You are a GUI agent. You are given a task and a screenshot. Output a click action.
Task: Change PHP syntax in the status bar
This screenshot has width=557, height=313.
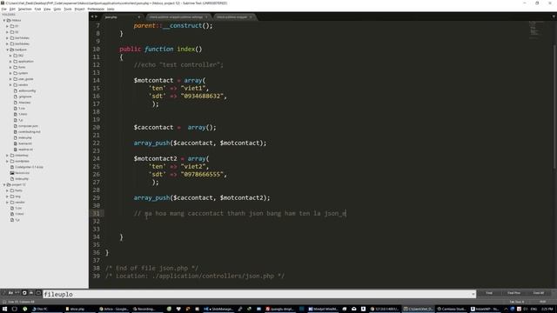point(542,302)
